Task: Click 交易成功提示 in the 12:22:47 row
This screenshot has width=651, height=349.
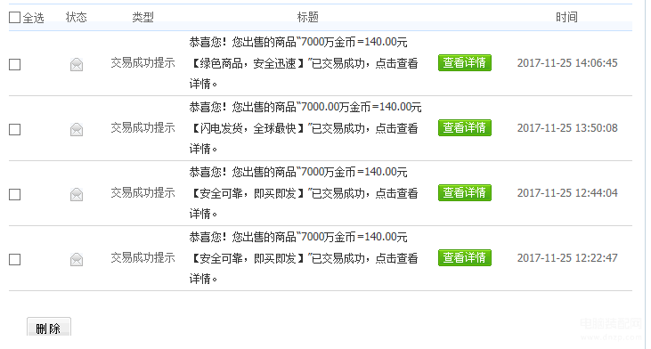Action: coord(142,258)
